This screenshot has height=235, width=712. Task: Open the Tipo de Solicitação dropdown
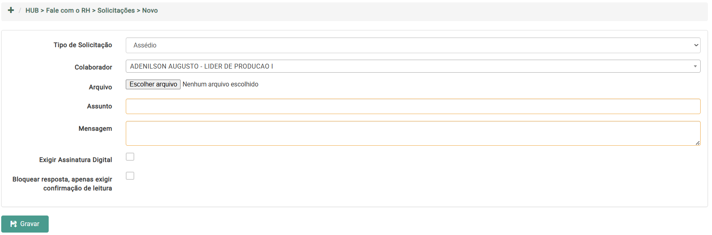tap(413, 45)
